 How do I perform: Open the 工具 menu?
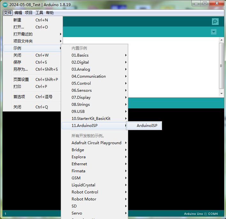39,13
